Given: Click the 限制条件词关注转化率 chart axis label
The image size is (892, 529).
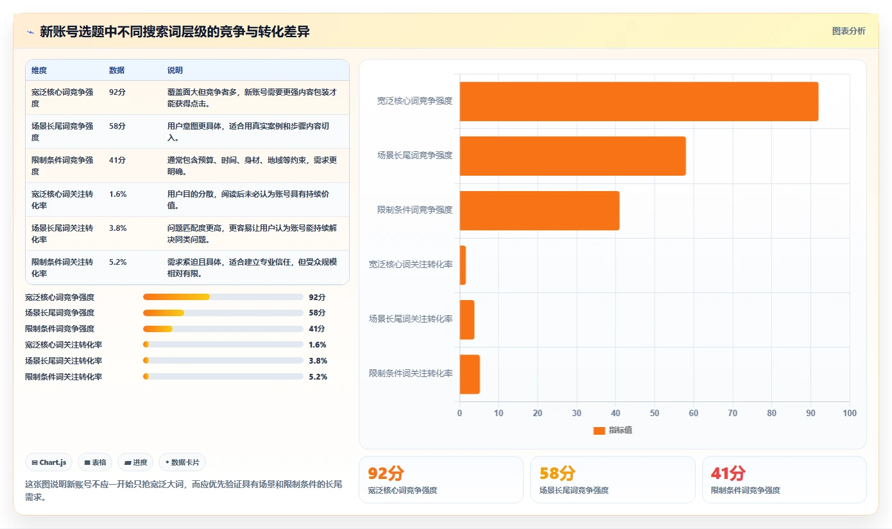Looking at the screenshot, I should [411, 373].
